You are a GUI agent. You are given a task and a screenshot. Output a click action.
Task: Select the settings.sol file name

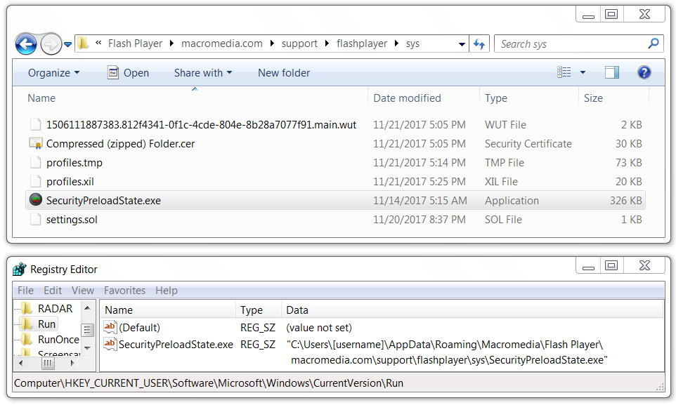click(x=72, y=220)
